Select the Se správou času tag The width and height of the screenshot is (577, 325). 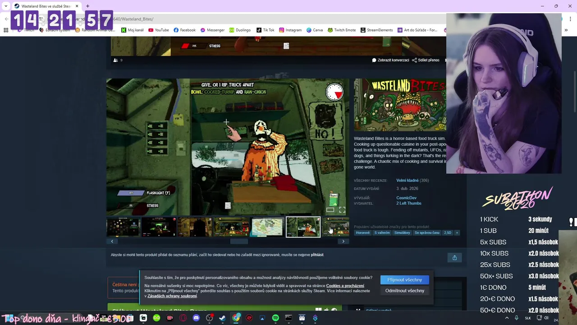coord(427,233)
